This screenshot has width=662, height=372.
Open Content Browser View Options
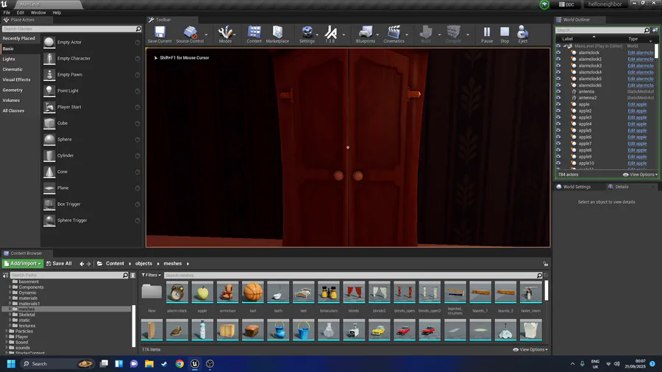(x=530, y=350)
